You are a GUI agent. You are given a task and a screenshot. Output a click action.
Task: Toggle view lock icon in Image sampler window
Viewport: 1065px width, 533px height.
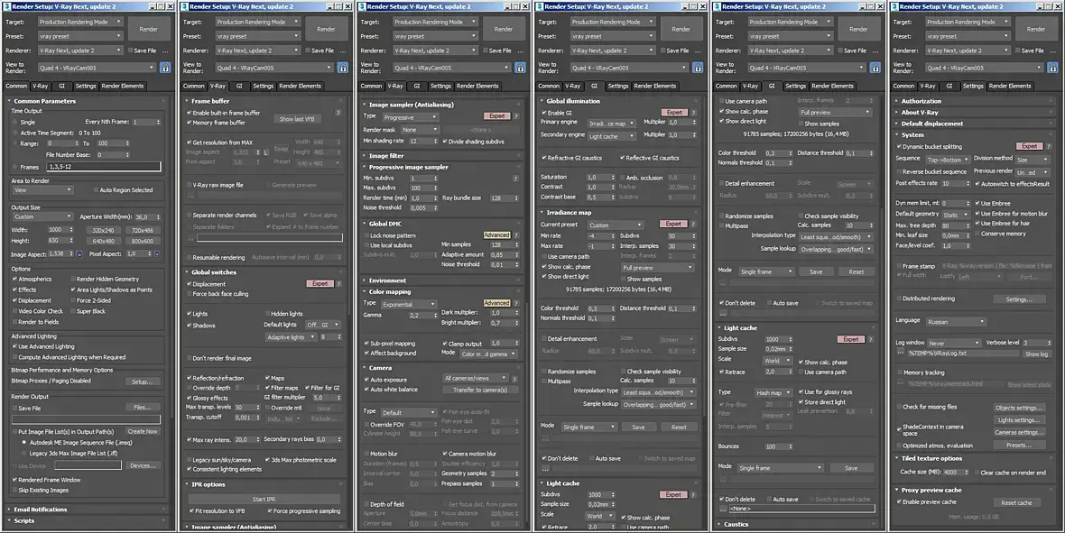[520, 68]
